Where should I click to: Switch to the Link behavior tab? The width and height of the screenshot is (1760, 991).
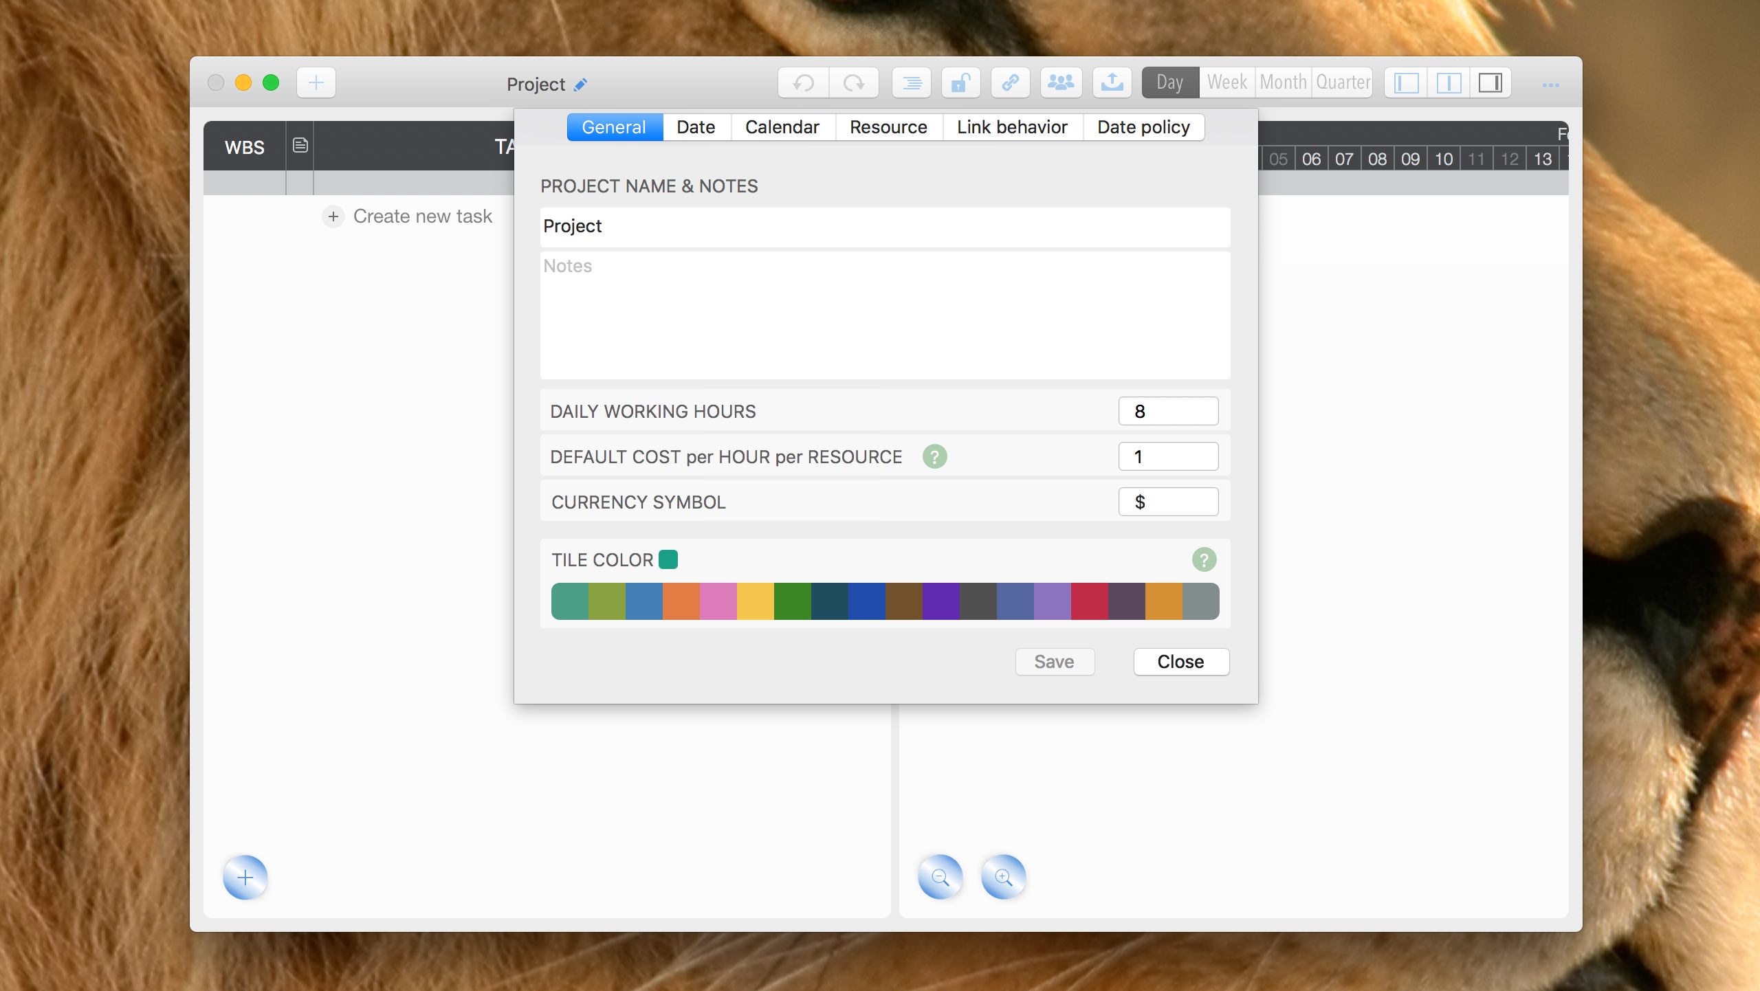[x=1011, y=127]
